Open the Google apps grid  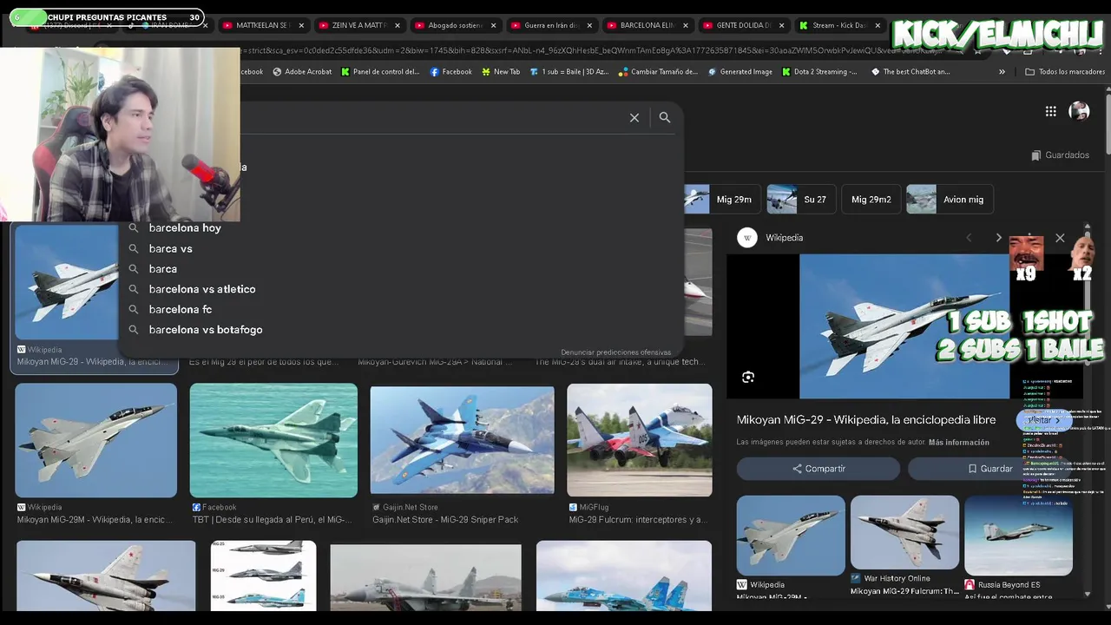(x=1050, y=111)
